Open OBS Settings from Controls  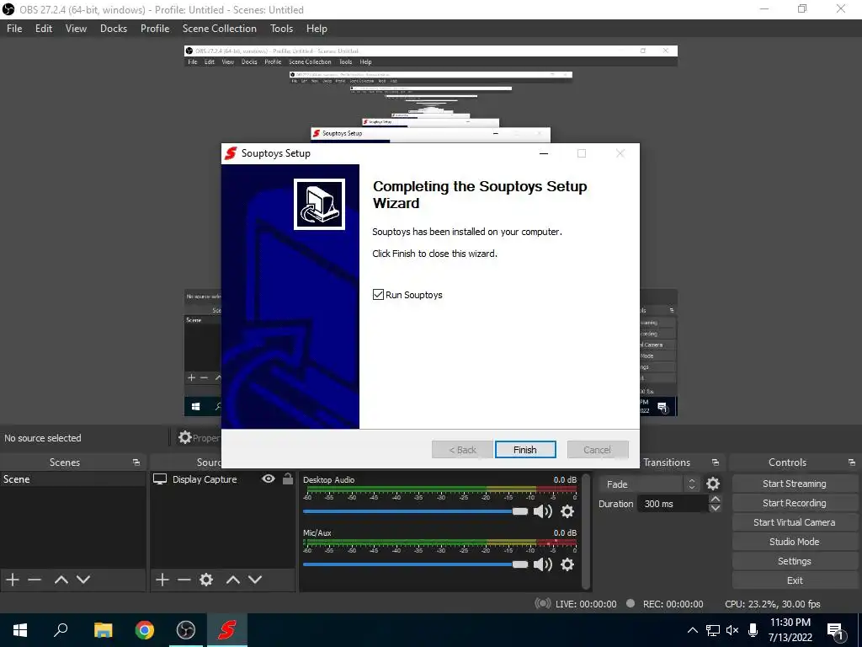pyautogui.click(x=794, y=561)
